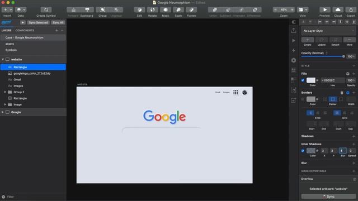Click the Sync All button
Image resolution: width=358 pixels, height=201 pixels.
(x=58, y=22)
